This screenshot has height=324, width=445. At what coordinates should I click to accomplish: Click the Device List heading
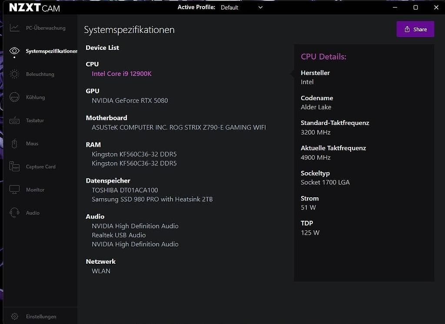point(102,48)
